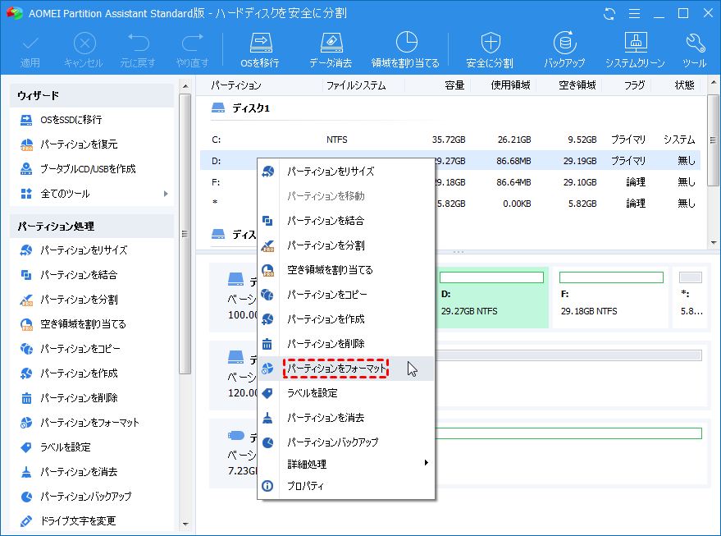This screenshot has width=721, height=536.
Task: Select ラベルを設定 from the context menu
Action: click(x=346, y=393)
